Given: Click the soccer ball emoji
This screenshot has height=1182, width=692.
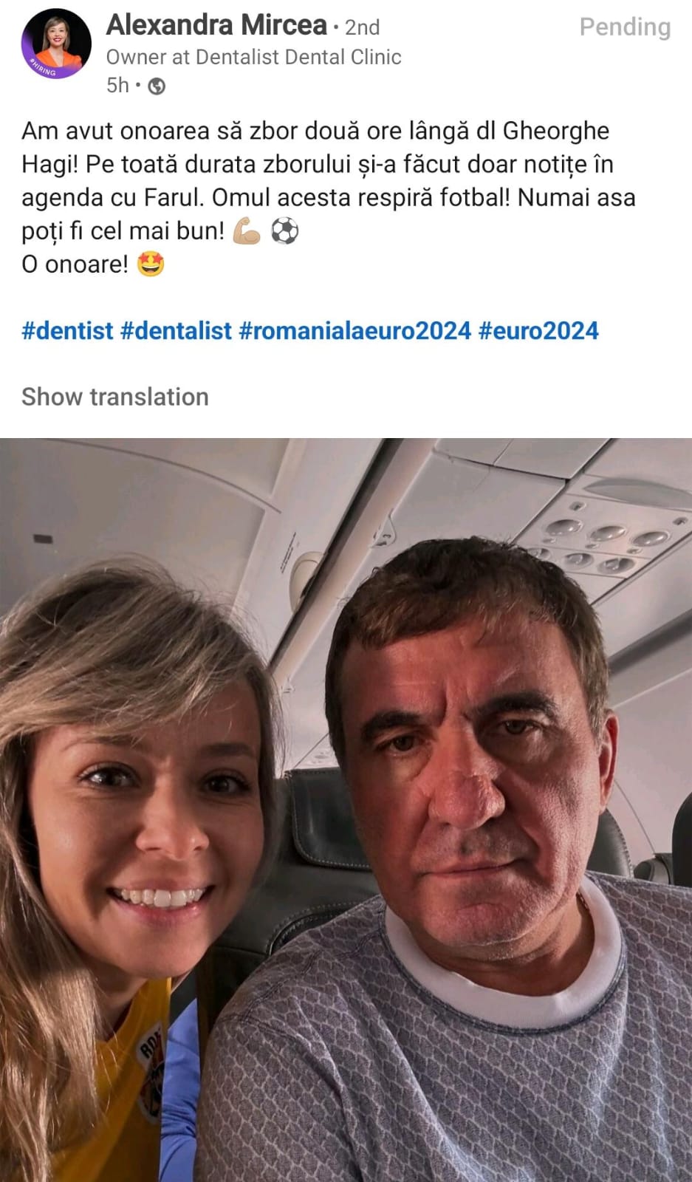Looking at the screenshot, I should coord(284,232).
